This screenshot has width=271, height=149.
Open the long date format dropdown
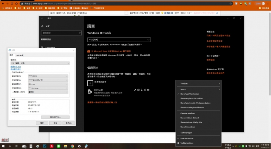(48, 80)
